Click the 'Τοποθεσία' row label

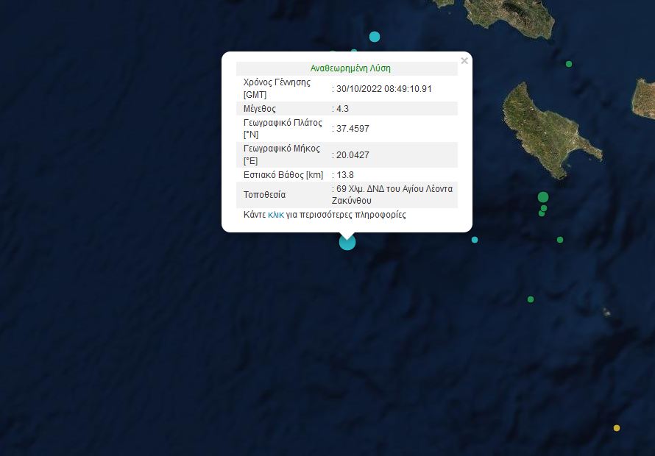[264, 195]
